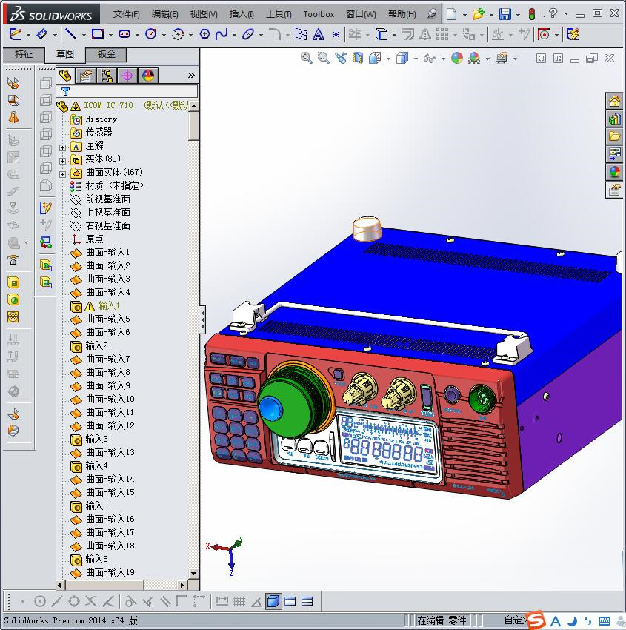Image resolution: width=626 pixels, height=630 pixels.
Task: Expand the 曲面实体(467) folder
Action: coord(62,174)
